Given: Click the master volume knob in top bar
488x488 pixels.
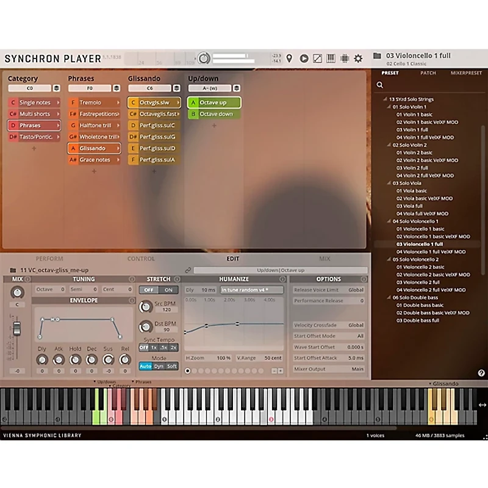Looking at the screenshot, I should (x=204, y=58).
